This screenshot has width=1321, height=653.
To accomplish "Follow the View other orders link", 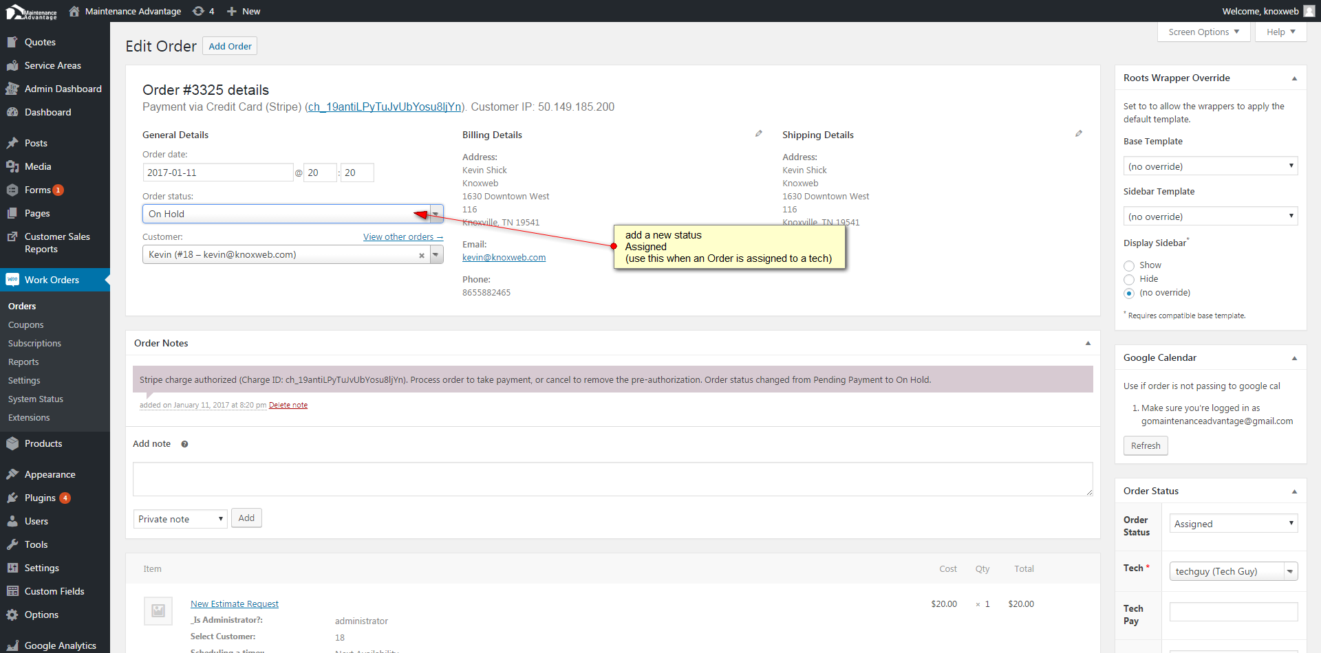I will tap(403, 237).
